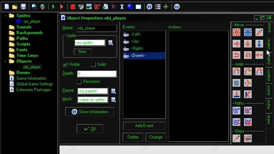Image resolution: width=274 pixels, height=154 pixels.
Task: Select Set Friction action
Action: point(259,55)
